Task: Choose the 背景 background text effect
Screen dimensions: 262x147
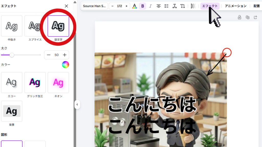Action: [12, 111]
